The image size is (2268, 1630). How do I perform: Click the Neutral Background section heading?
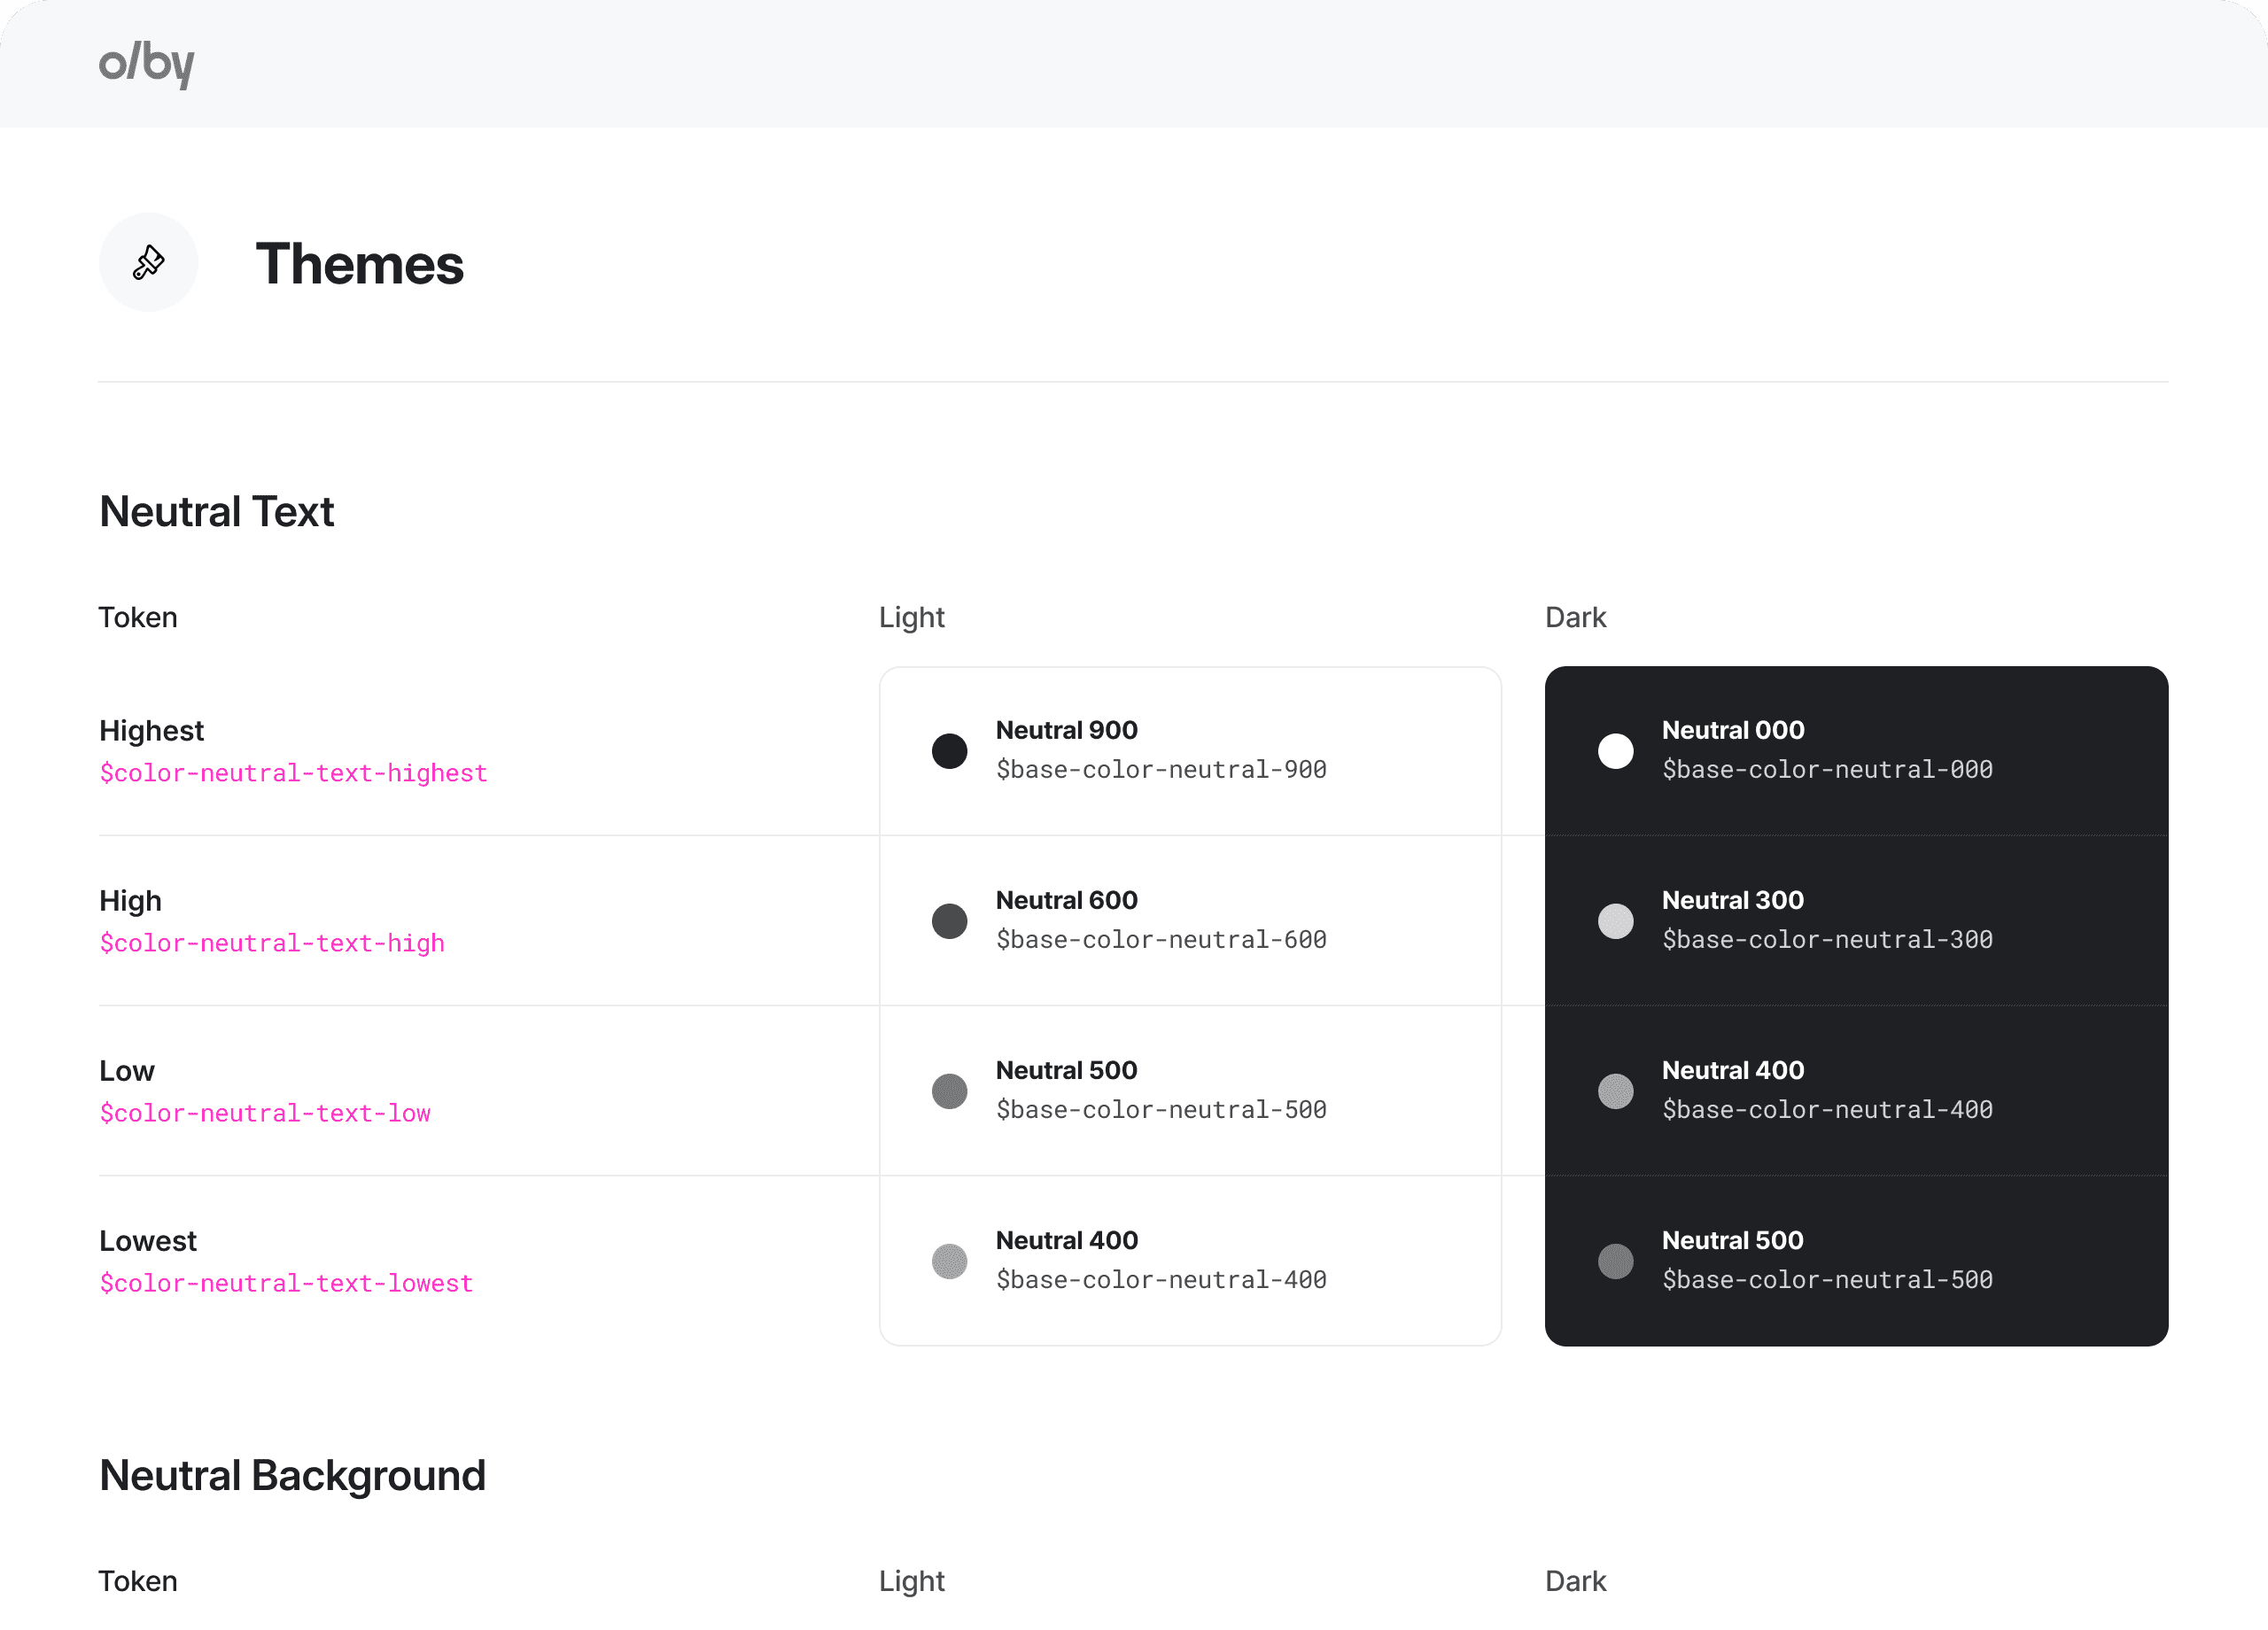point(292,1476)
